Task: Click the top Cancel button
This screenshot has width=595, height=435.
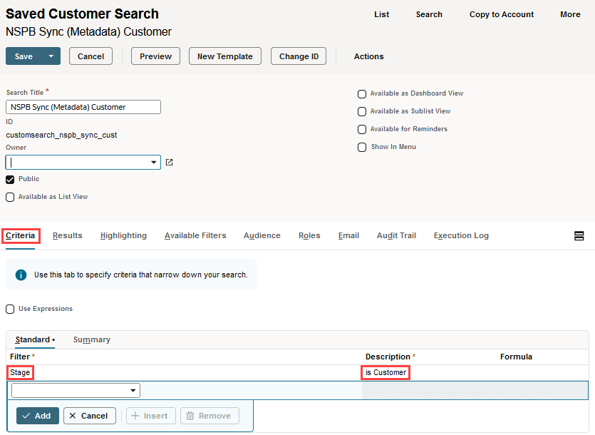Action: click(x=90, y=56)
